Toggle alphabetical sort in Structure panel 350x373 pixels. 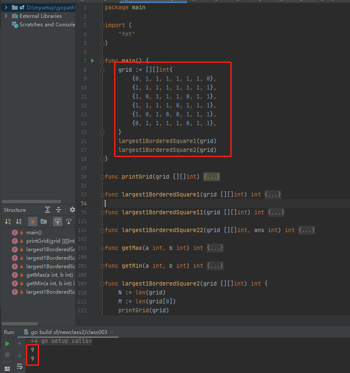pos(19,222)
